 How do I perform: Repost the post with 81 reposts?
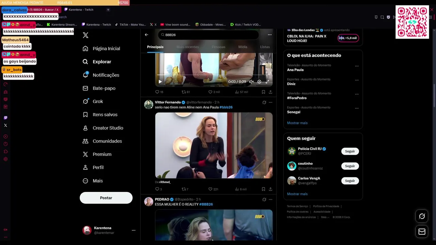186,92
